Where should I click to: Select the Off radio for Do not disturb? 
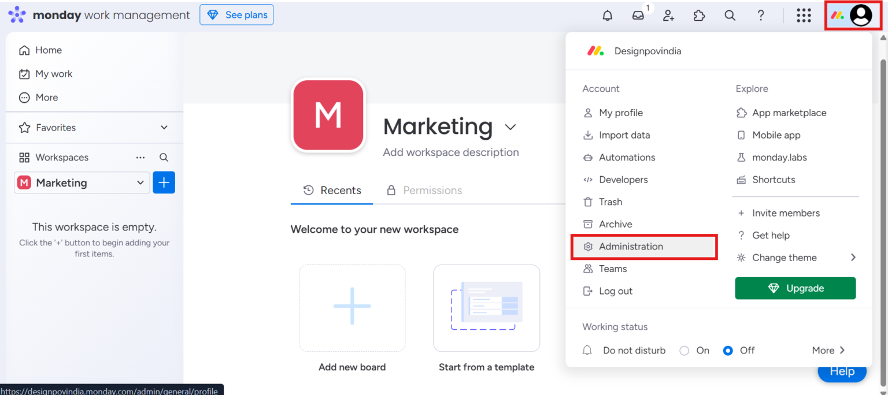click(728, 351)
